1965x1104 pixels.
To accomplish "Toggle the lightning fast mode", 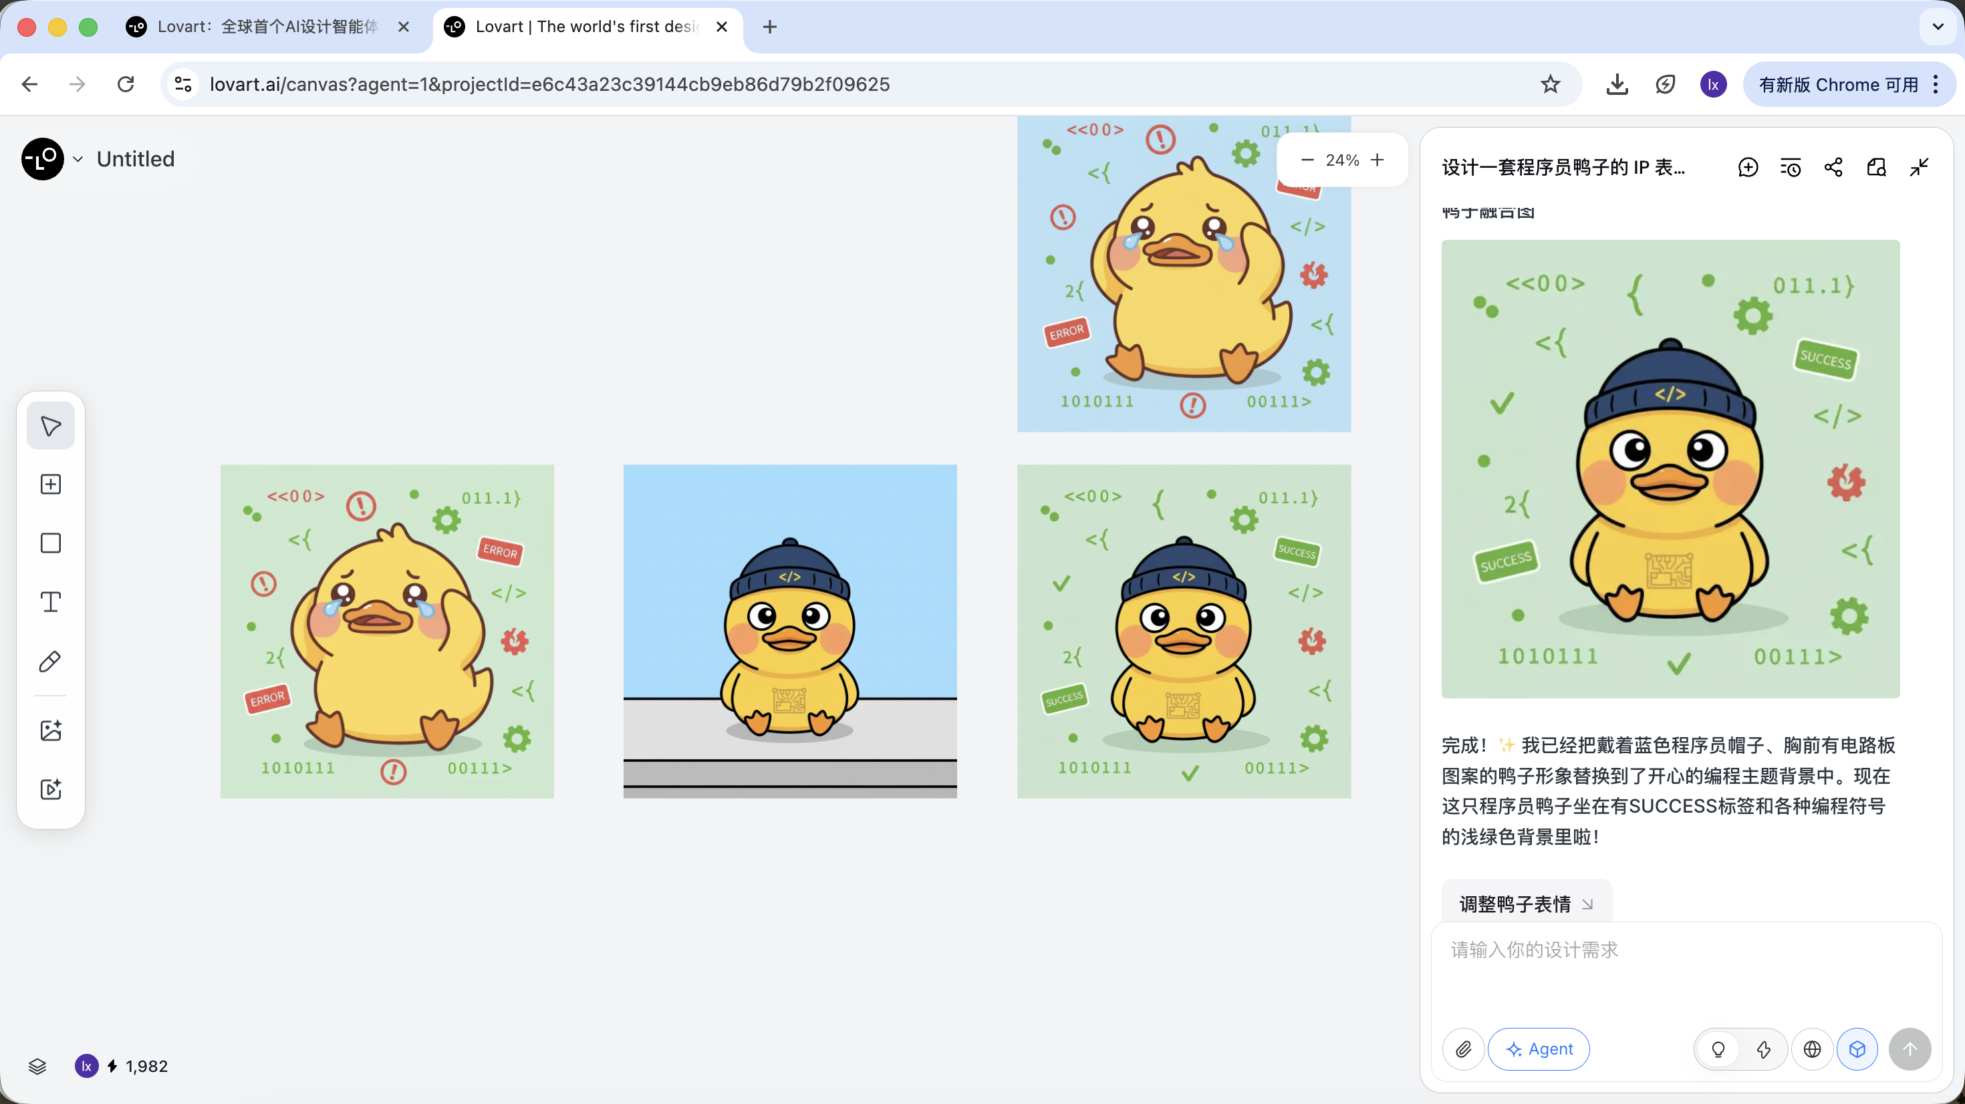I will (x=1763, y=1049).
